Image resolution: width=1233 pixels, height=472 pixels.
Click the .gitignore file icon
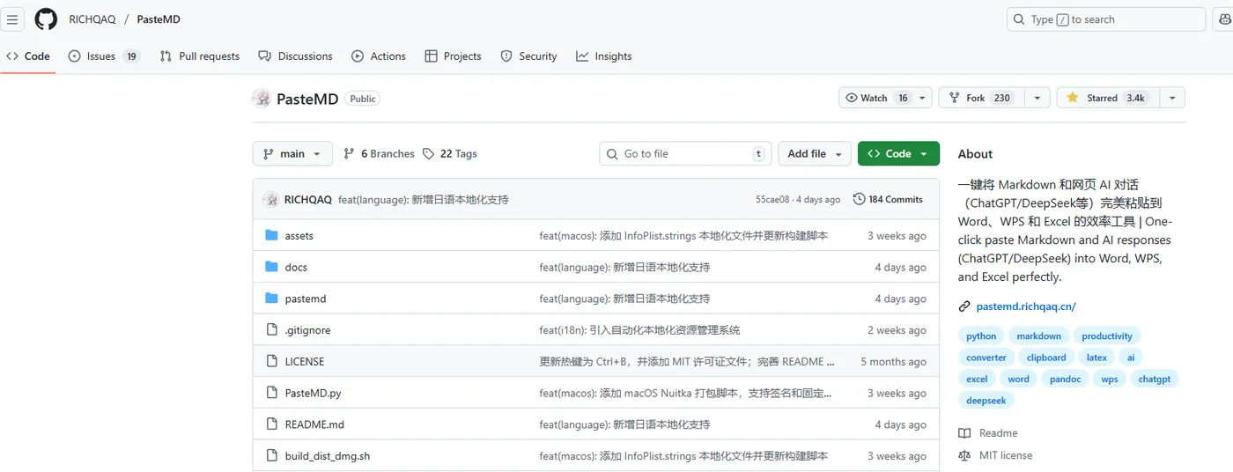tap(271, 330)
